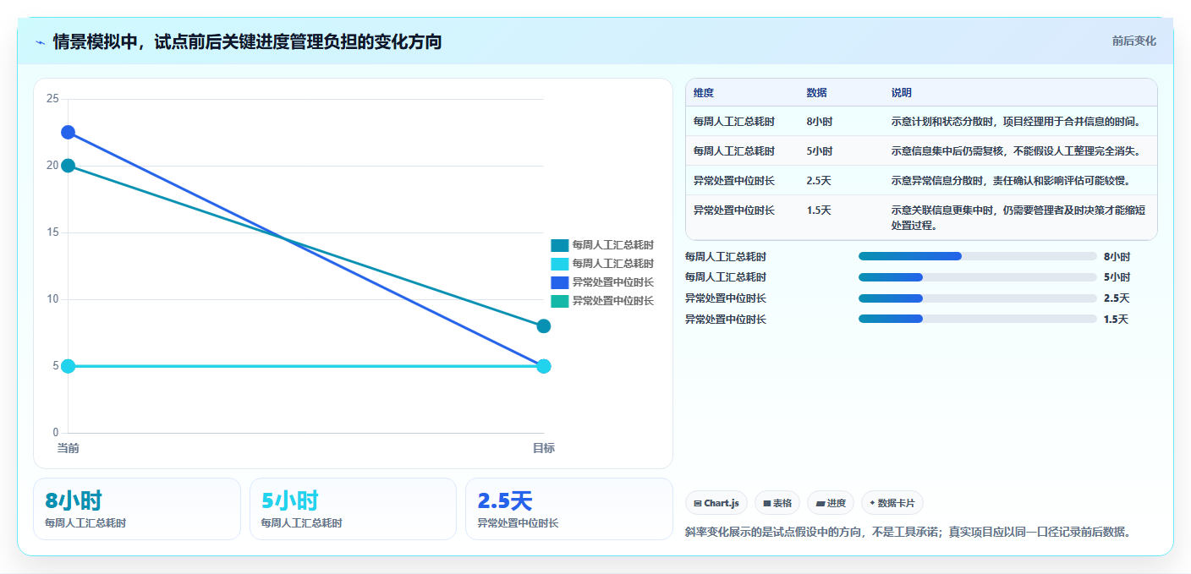Viewport: 1191px width, 574px height.
Task: Click the 数据 column header
Action: 817,93
